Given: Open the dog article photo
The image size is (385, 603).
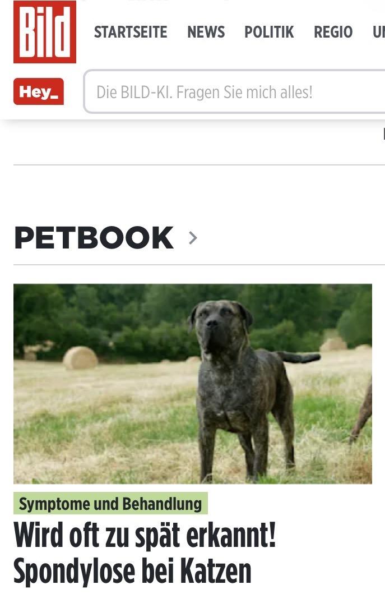Looking at the screenshot, I should click(193, 384).
